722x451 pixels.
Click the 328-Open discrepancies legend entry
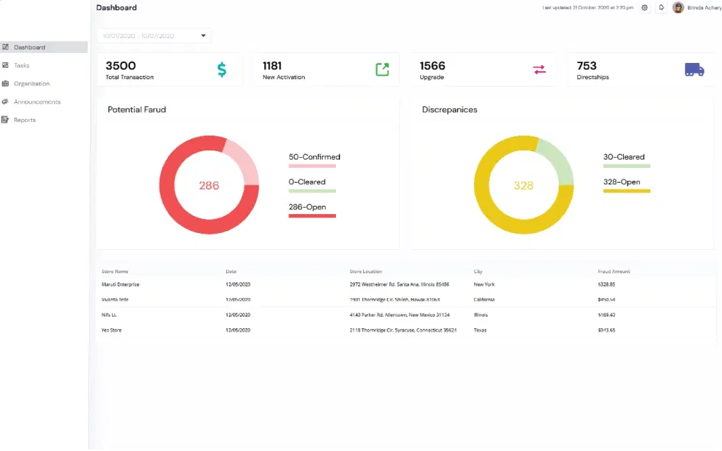(x=621, y=182)
